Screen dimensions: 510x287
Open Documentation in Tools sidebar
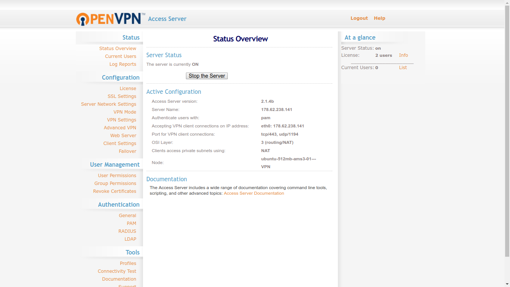pyautogui.click(x=119, y=279)
